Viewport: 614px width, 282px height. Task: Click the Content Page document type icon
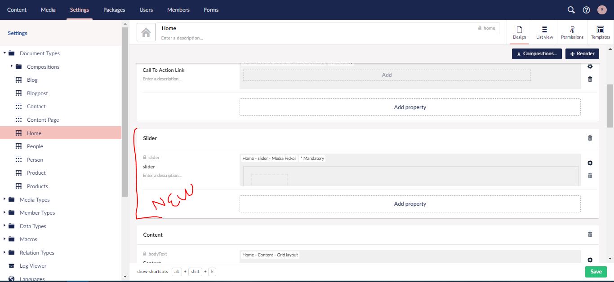18,120
